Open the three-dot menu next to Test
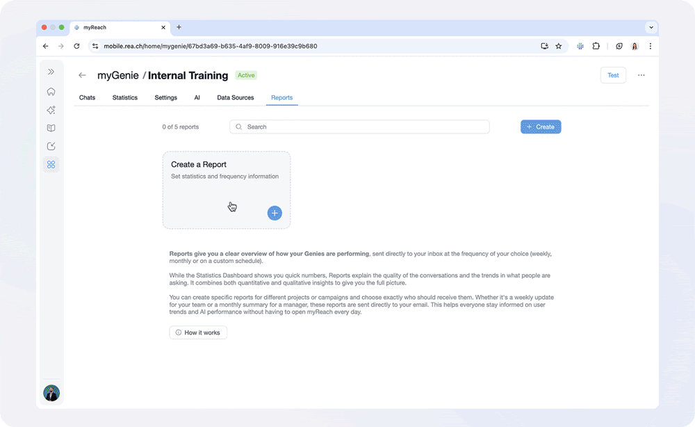This screenshot has width=695, height=427. pos(641,75)
